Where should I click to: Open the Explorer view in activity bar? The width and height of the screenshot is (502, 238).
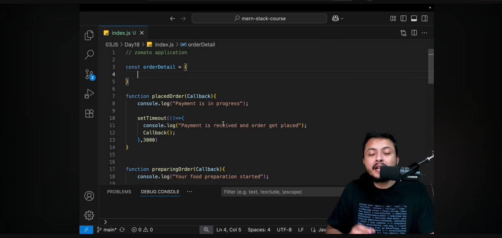(x=89, y=36)
